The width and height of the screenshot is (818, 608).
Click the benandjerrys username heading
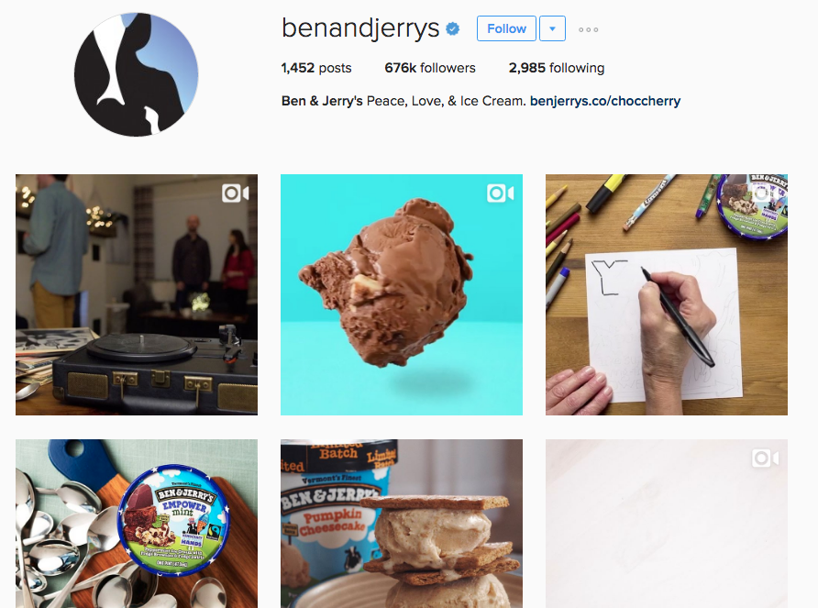coord(360,28)
